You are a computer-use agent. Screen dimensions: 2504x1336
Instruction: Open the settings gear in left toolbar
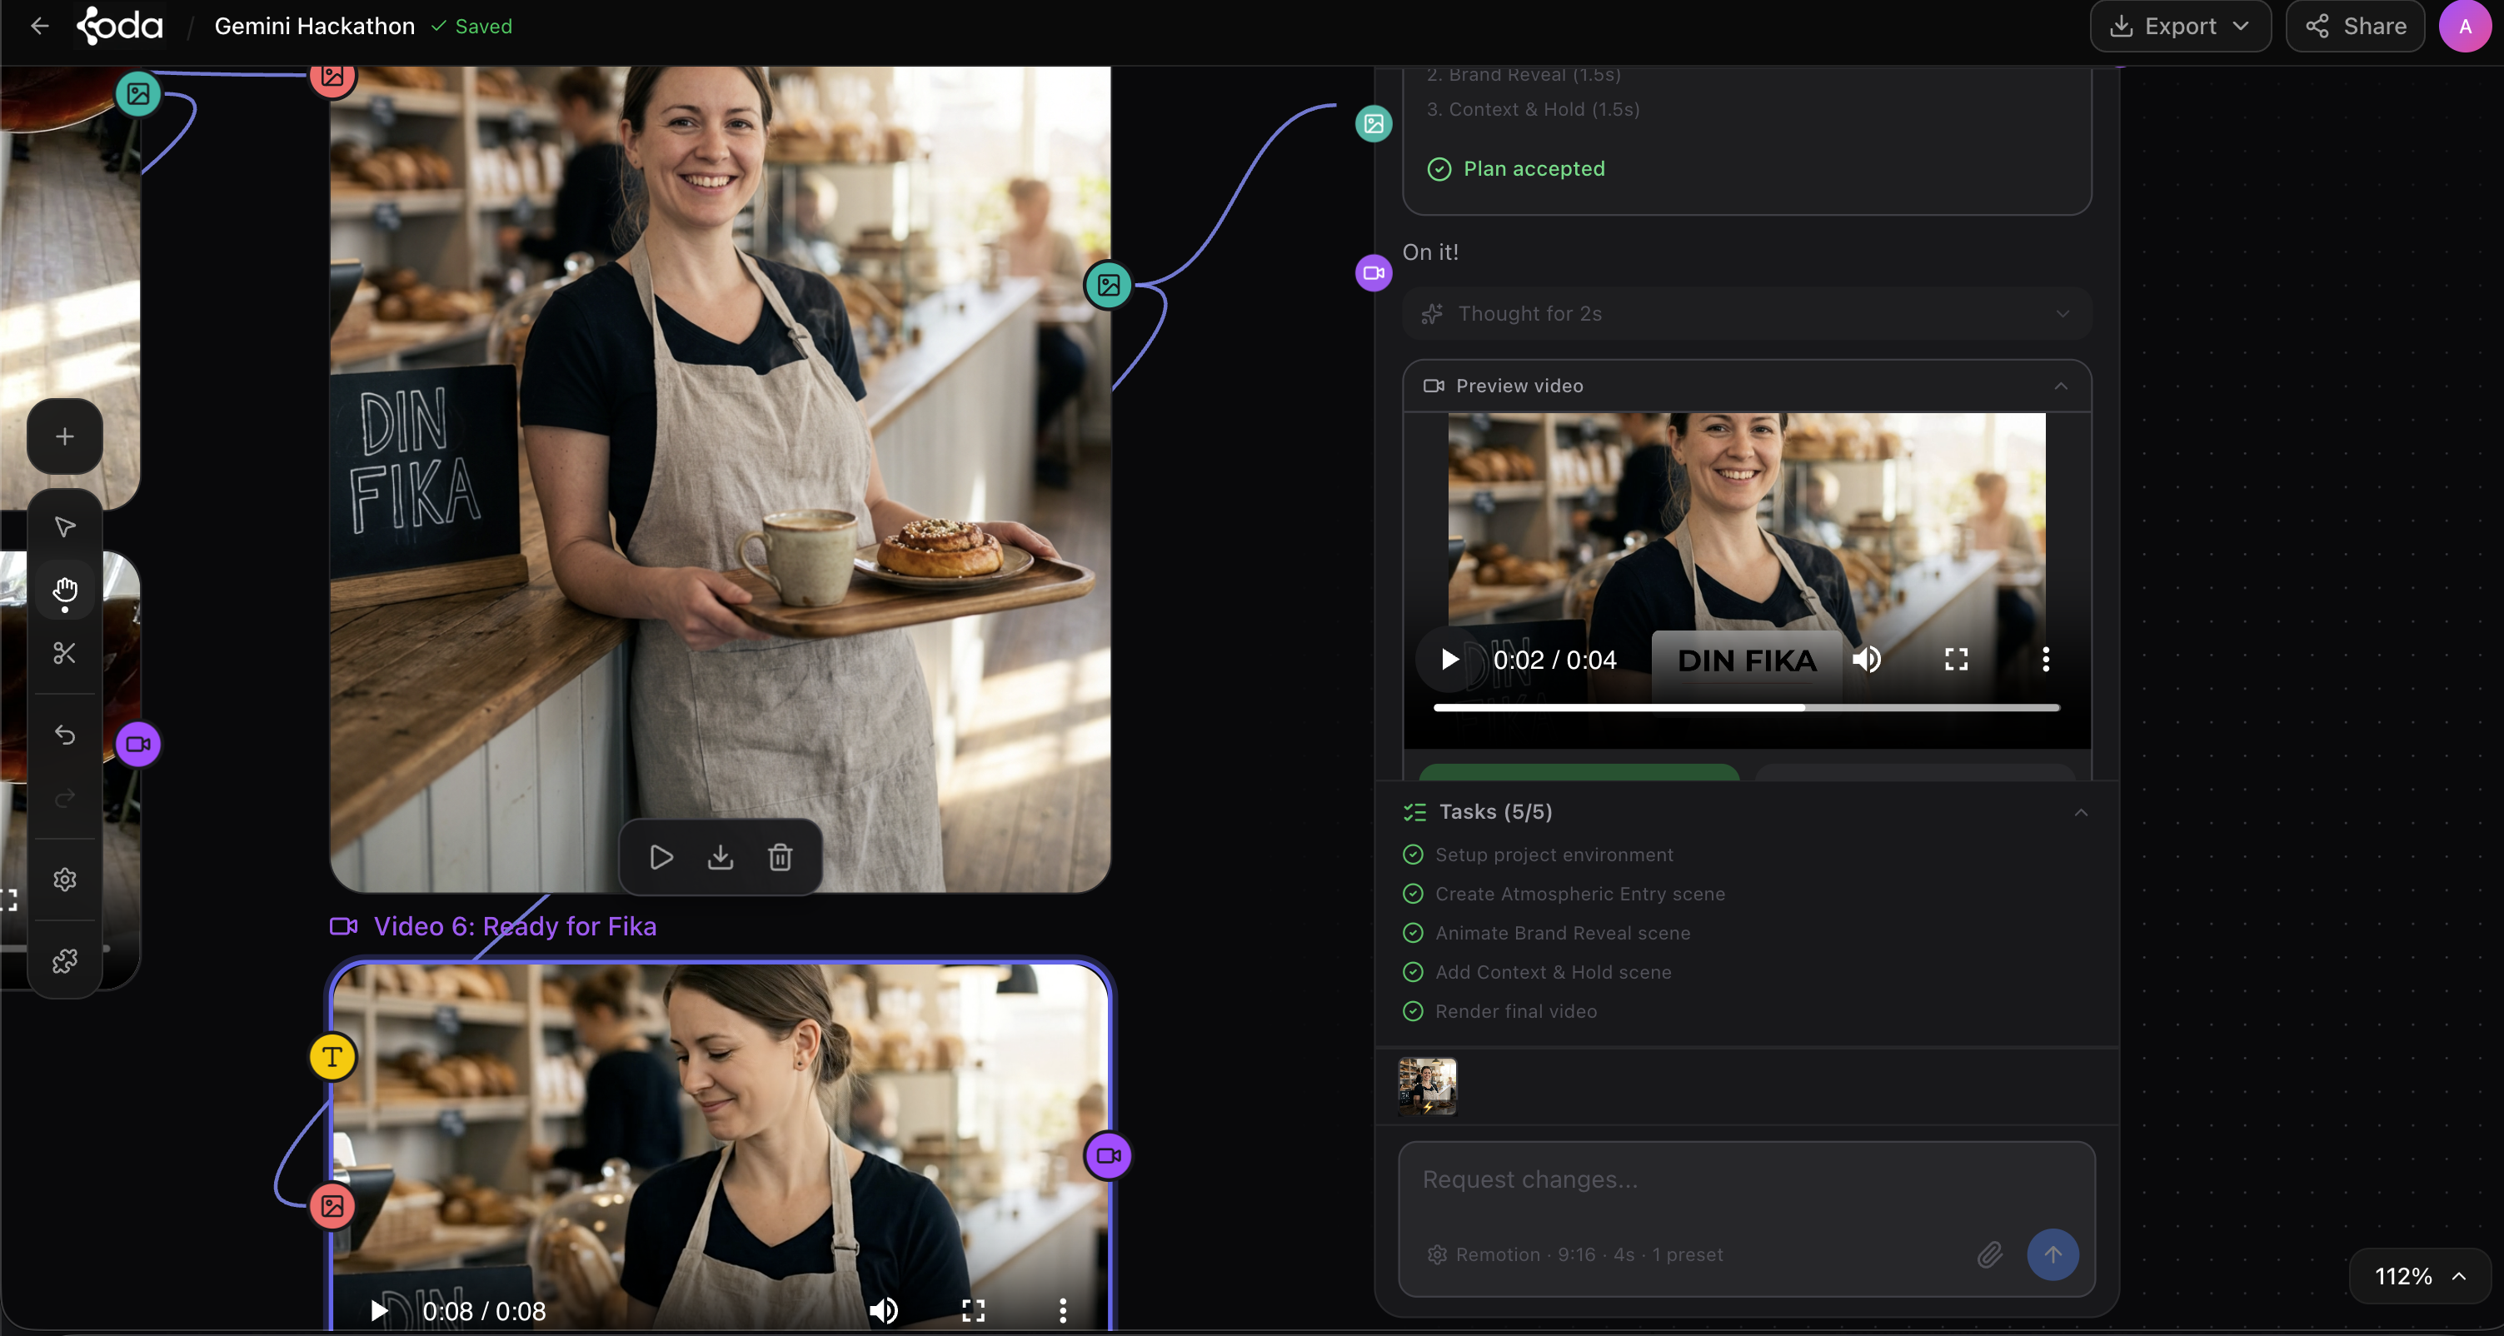coord(64,880)
